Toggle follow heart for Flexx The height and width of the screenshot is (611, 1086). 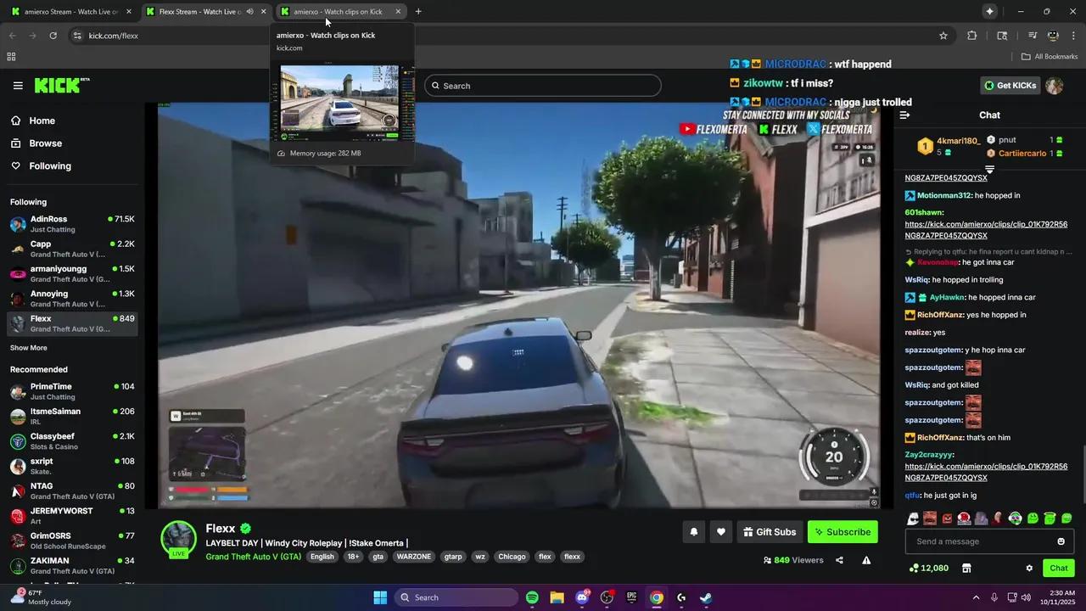tap(720, 532)
